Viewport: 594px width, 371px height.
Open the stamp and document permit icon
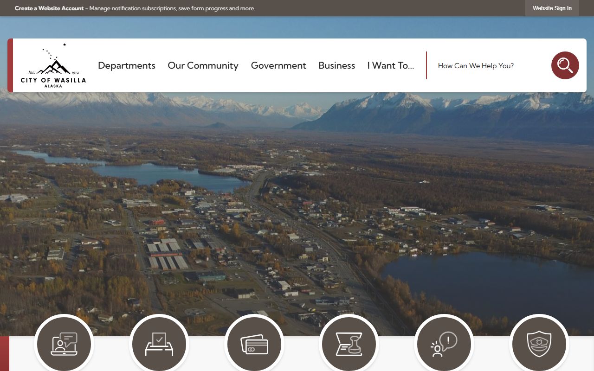pyautogui.click(x=349, y=344)
